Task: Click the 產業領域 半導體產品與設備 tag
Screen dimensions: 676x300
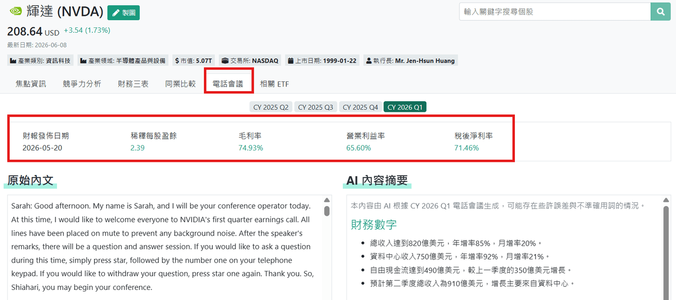Action: (x=123, y=61)
